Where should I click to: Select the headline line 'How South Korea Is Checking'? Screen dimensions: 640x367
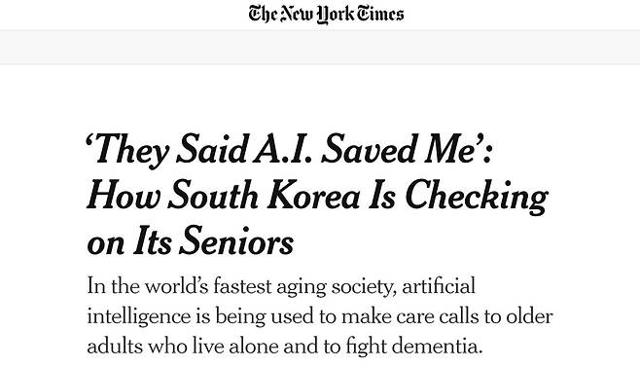coord(317,197)
